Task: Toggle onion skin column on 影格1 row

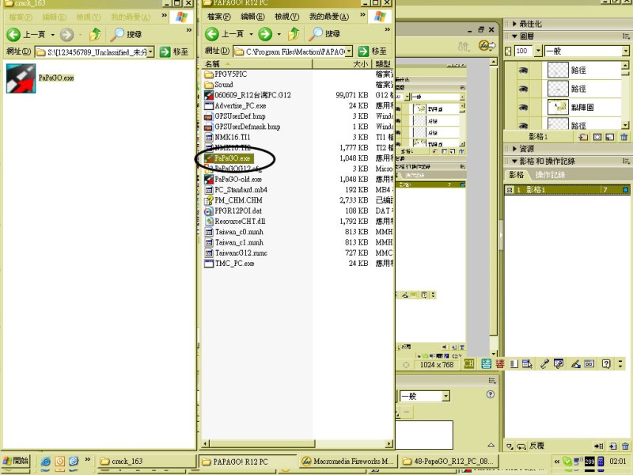Action: tap(510, 190)
